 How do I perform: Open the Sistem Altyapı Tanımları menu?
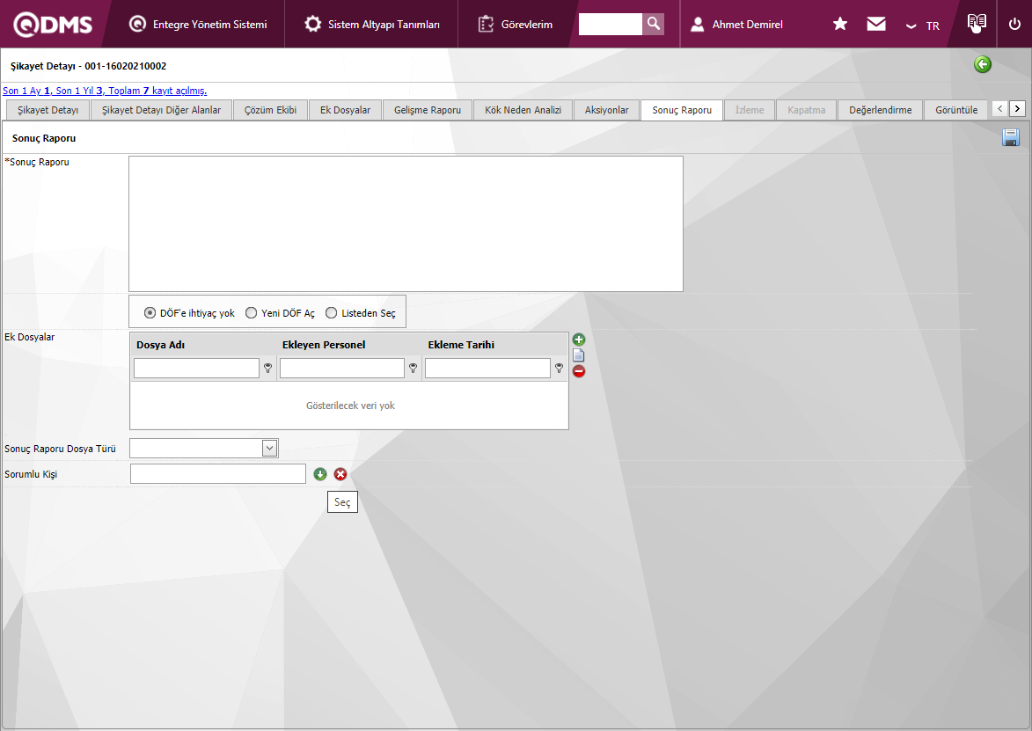[371, 25]
